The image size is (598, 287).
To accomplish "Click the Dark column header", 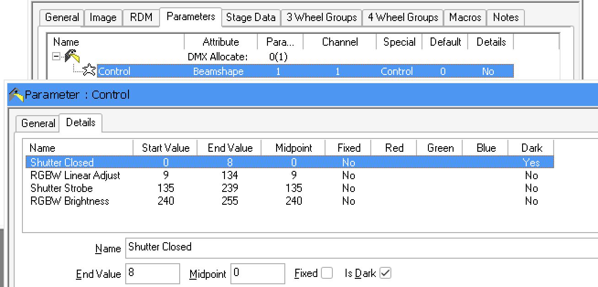I will point(531,148).
